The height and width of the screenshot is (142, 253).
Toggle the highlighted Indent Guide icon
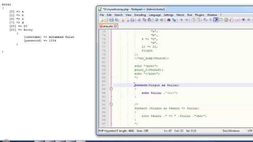coord(216,20)
